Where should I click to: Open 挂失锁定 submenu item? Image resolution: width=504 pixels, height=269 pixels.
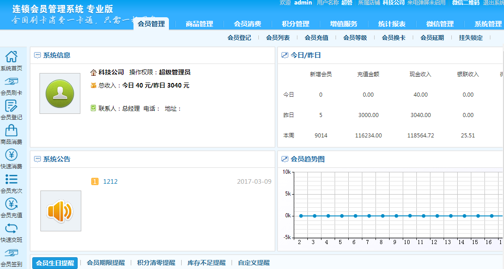[471, 38]
